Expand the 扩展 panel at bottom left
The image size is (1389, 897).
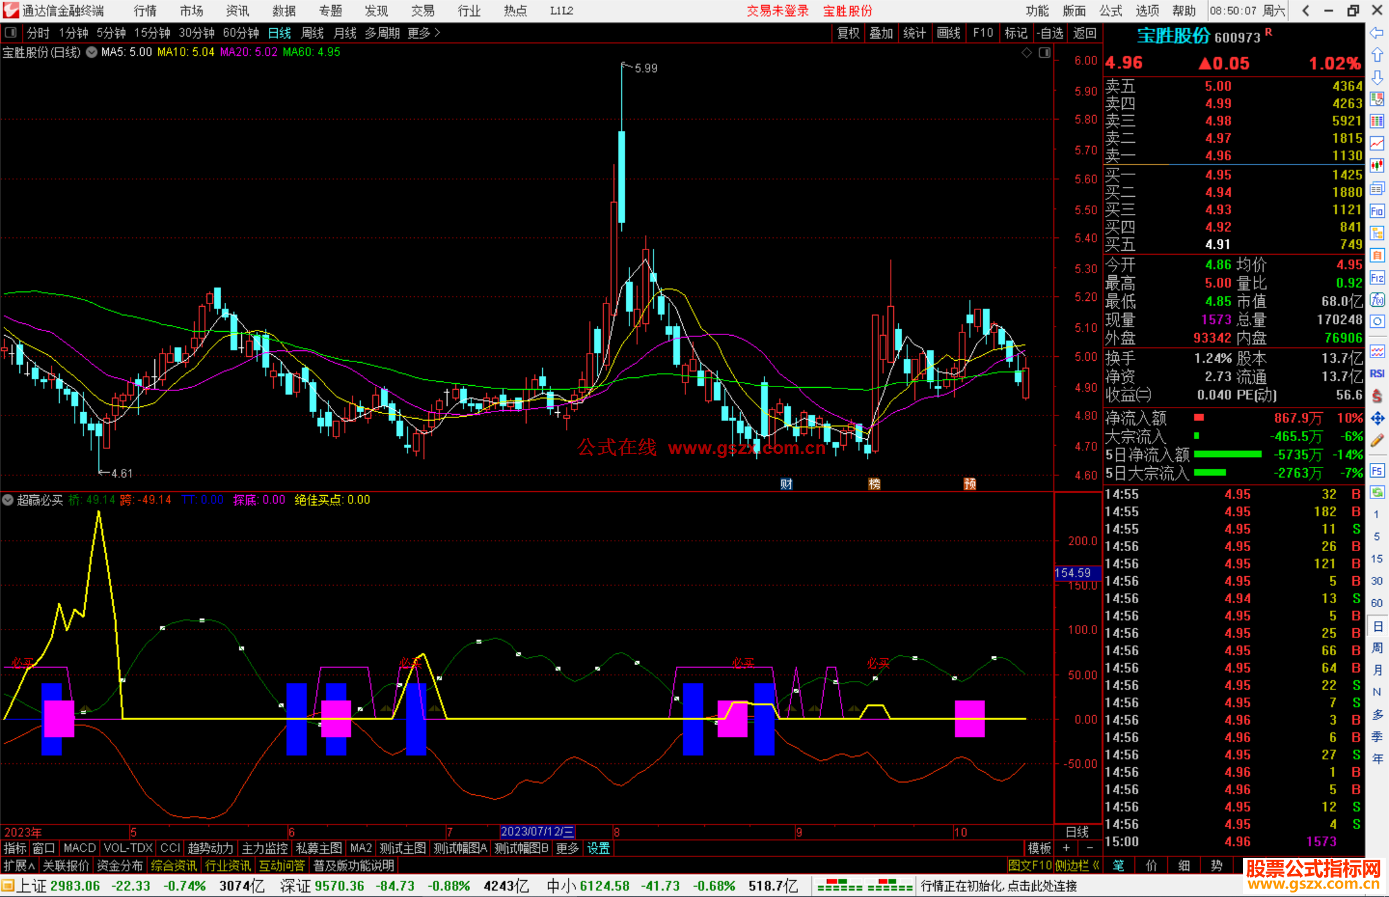coord(19,865)
